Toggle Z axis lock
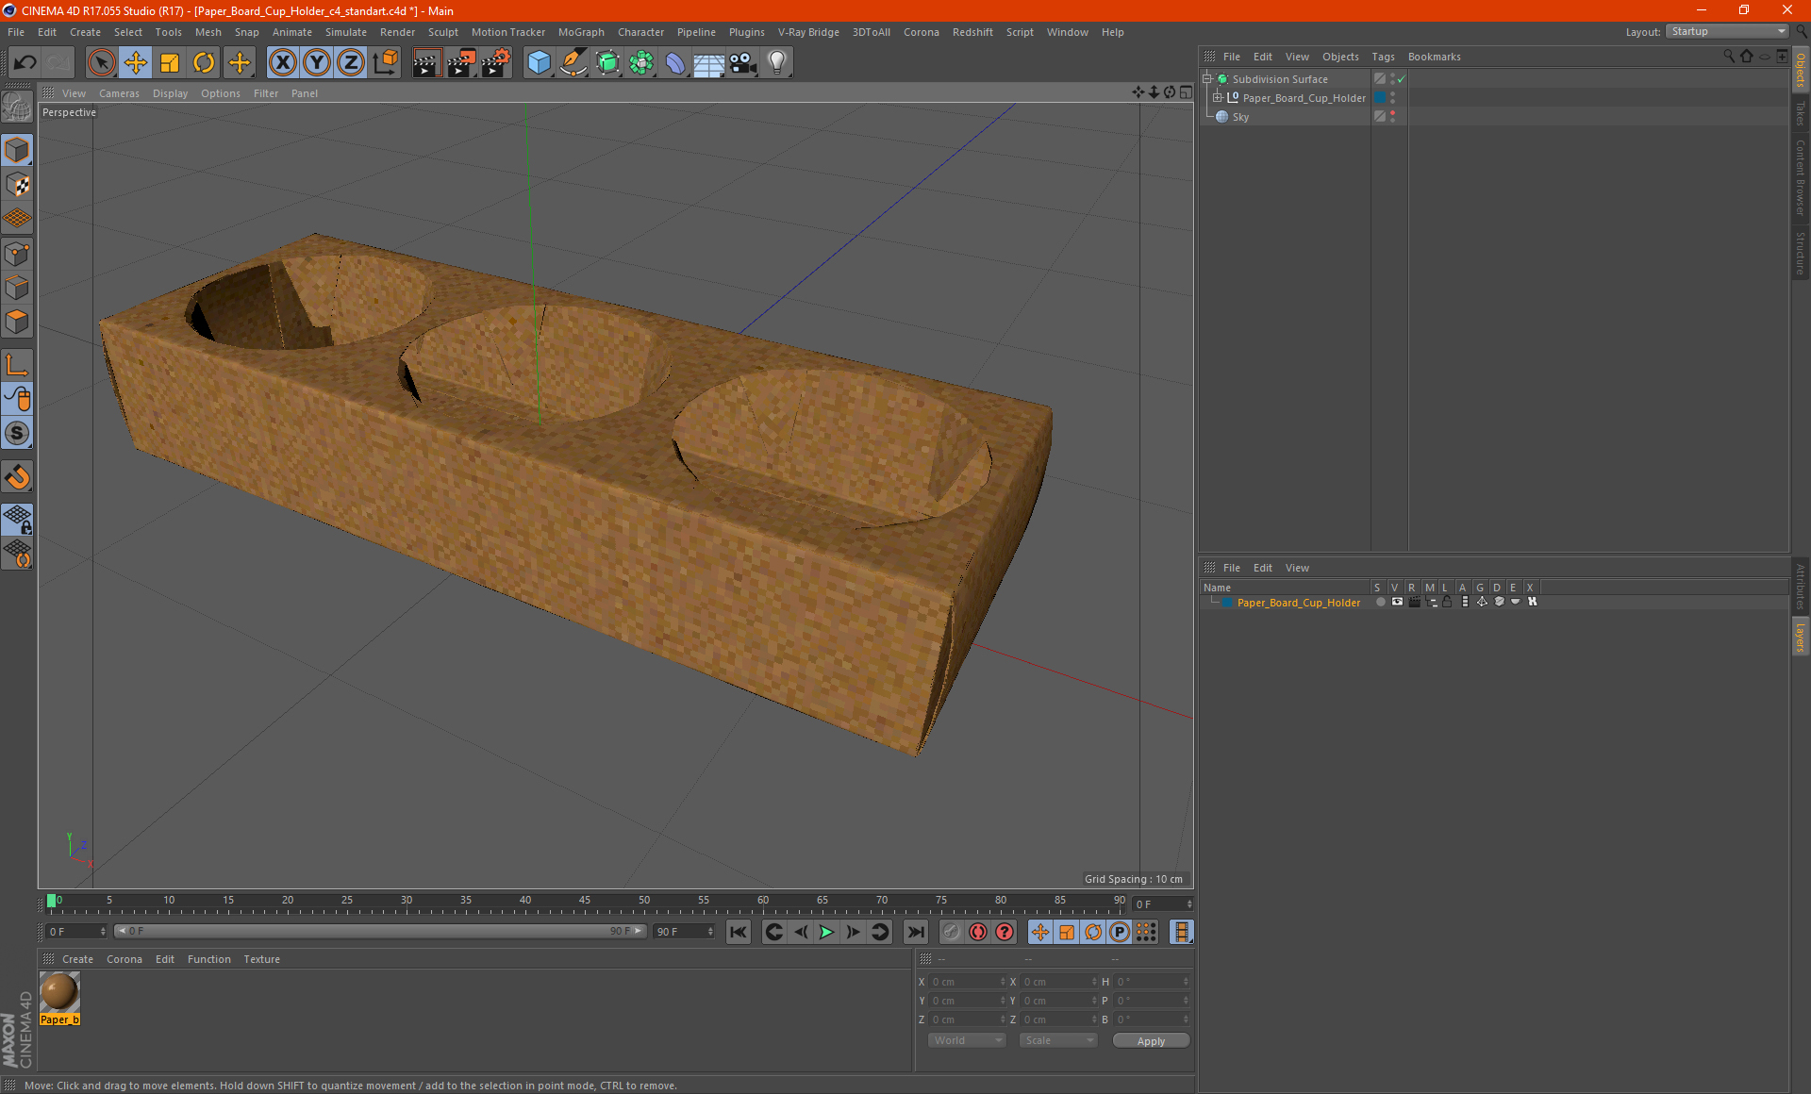This screenshot has height=1094, width=1811. tap(351, 63)
